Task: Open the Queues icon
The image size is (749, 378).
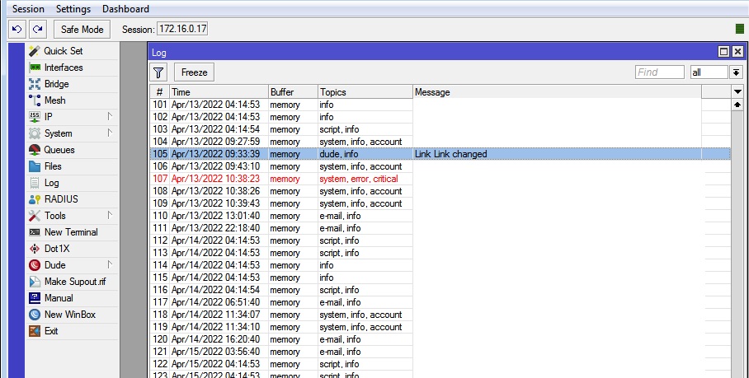Action: (x=35, y=150)
